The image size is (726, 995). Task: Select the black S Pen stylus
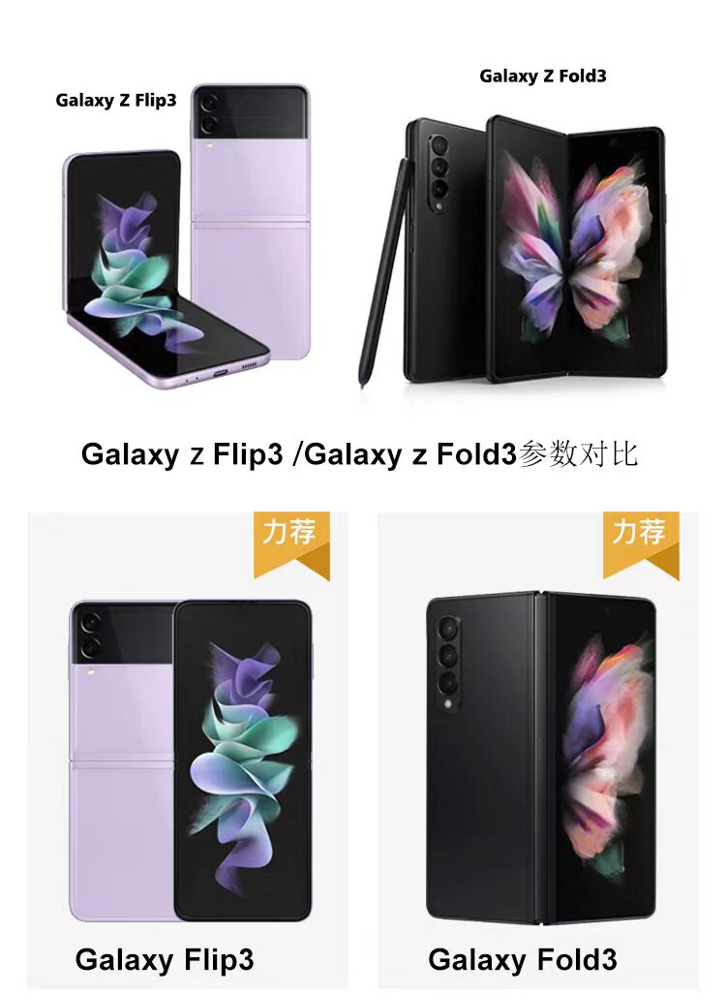coord(384,273)
